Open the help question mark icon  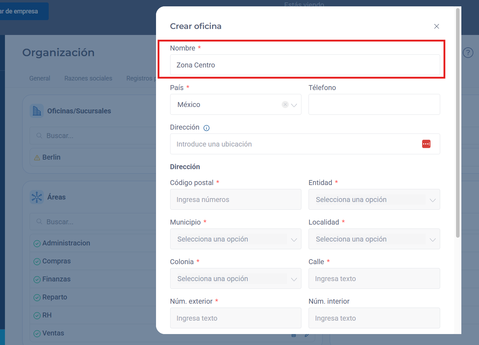(x=468, y=53)
